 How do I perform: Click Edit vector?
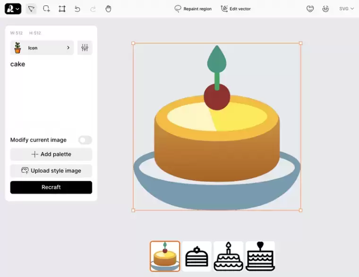(236, 9)
